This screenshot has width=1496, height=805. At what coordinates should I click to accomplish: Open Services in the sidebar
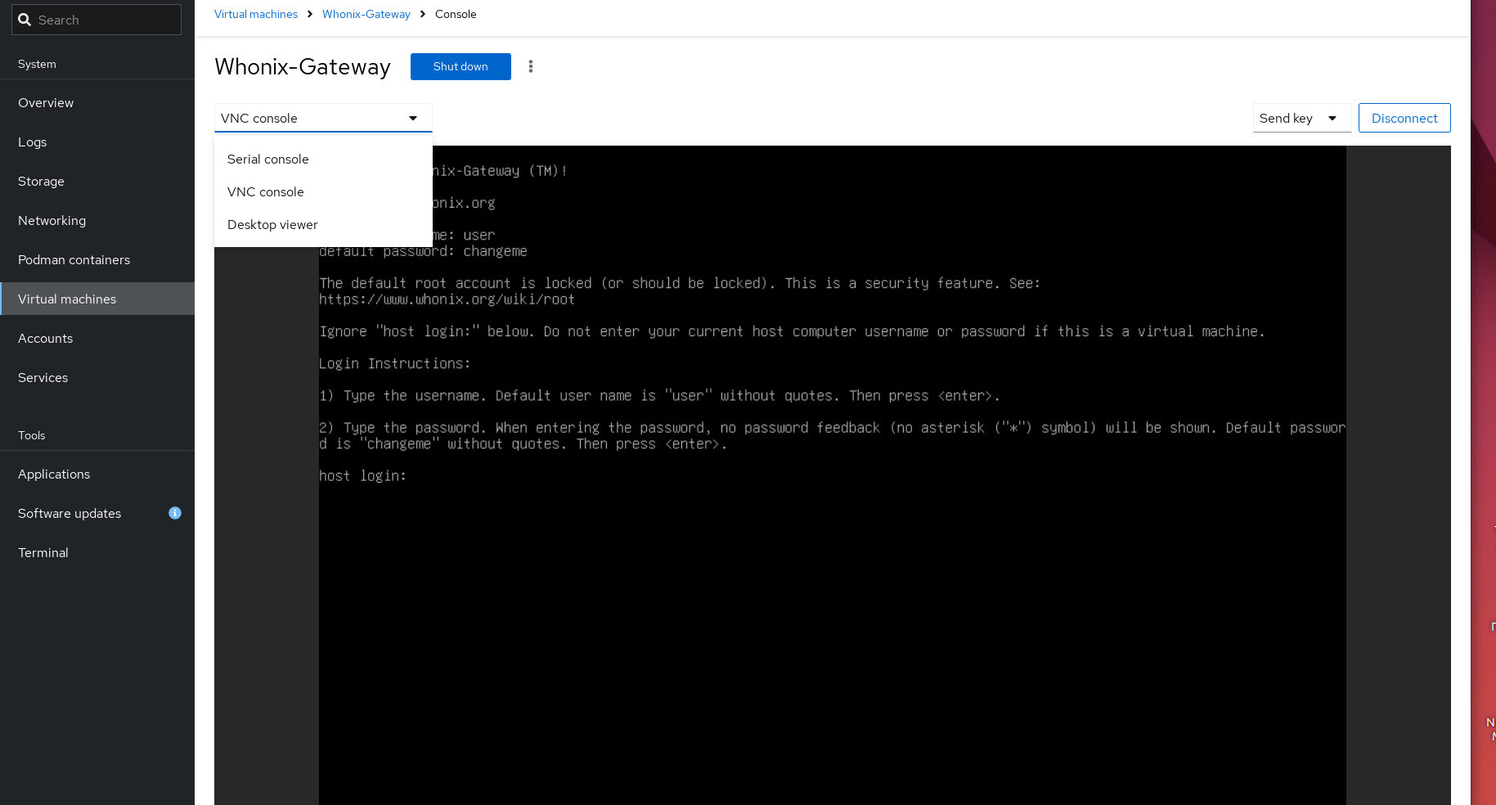point(43,378)
